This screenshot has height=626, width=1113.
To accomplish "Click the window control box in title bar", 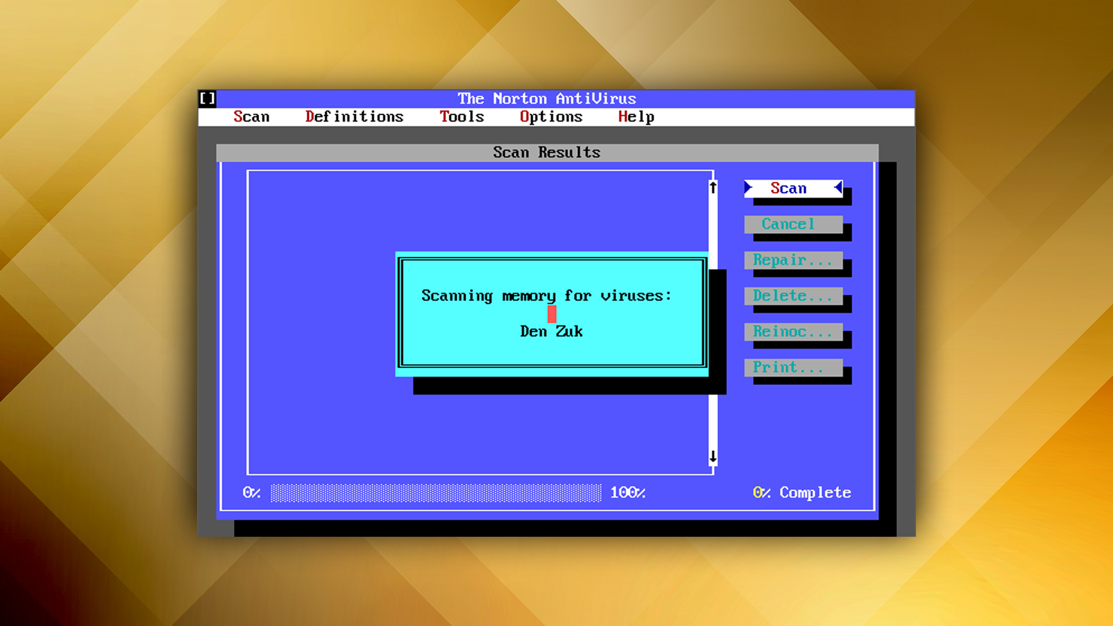I will tap(208, 99).
